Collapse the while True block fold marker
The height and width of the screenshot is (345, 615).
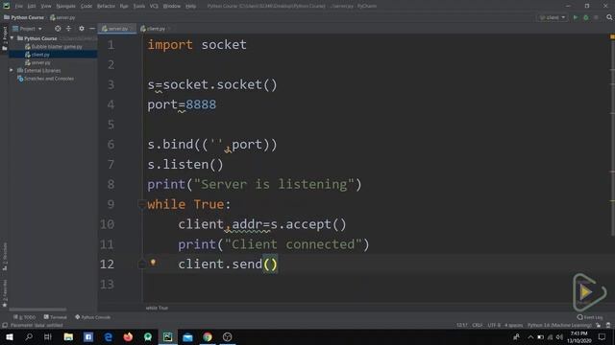(141, 204)
